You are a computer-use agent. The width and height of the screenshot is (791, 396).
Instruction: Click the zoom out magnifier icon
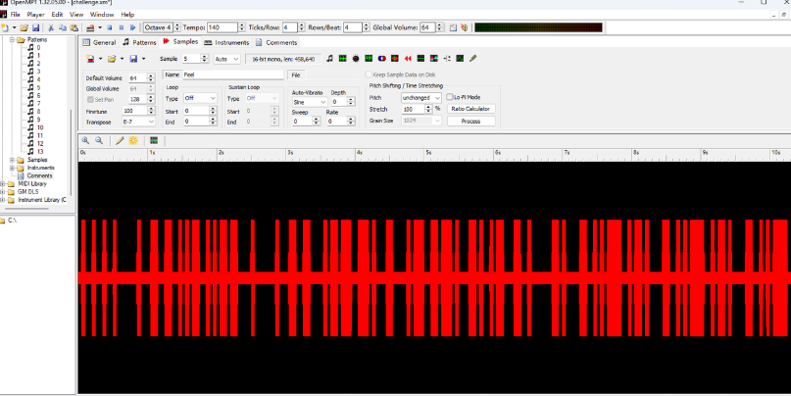(99, 140)
